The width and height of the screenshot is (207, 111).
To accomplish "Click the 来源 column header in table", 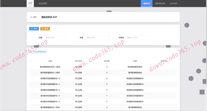I will pyautogui.click(x=135, y=61).
